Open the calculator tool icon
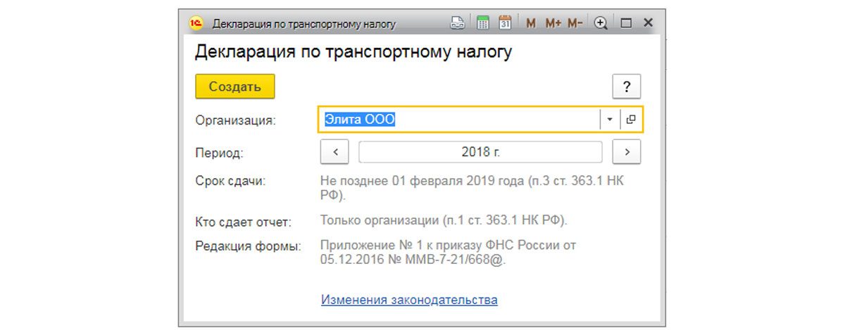 483,23
